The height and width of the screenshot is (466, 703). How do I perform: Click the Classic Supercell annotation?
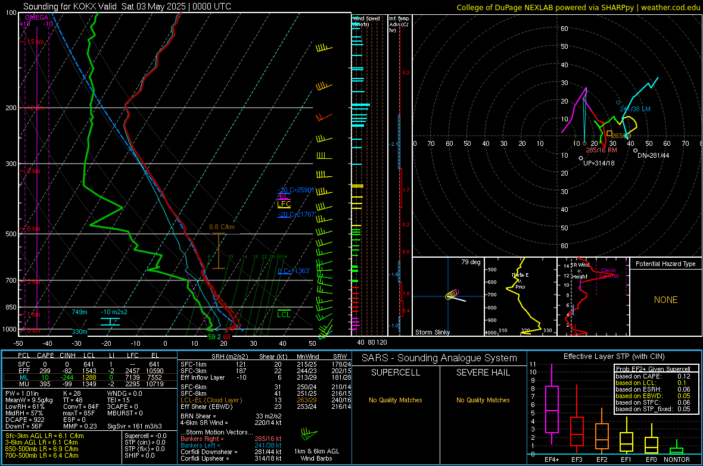(609, 273)
